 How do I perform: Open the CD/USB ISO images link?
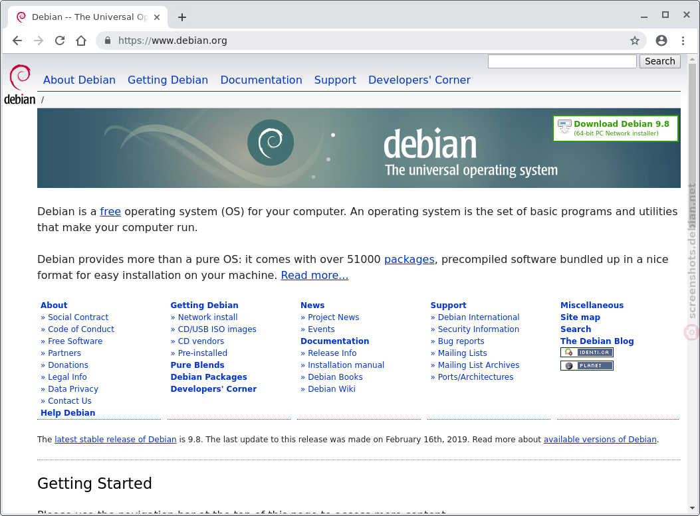[x=217, y=329]
